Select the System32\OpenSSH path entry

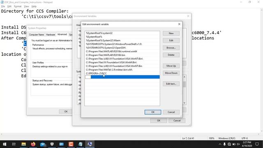pyautogui.click(x=122, y=48)
